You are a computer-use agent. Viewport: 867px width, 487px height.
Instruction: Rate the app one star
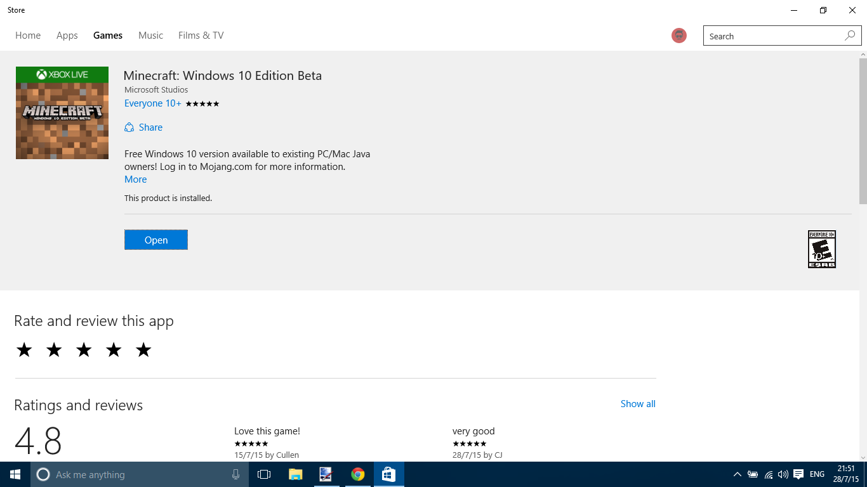pos(24,349)
